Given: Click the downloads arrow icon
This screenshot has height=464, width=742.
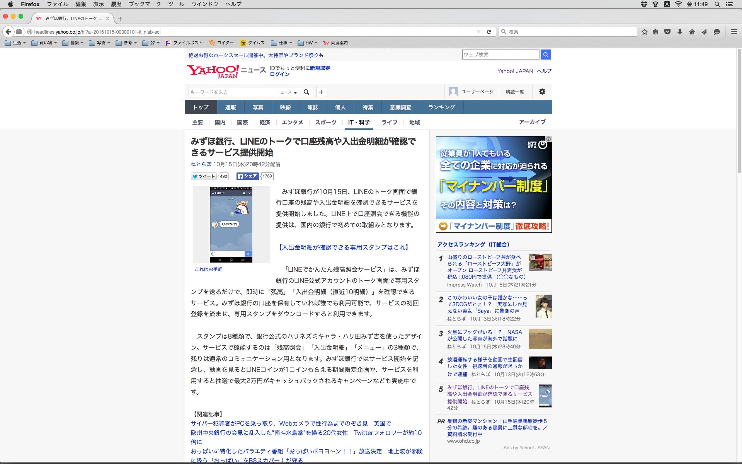Looking at the screenshot, I should pos(679,32).
